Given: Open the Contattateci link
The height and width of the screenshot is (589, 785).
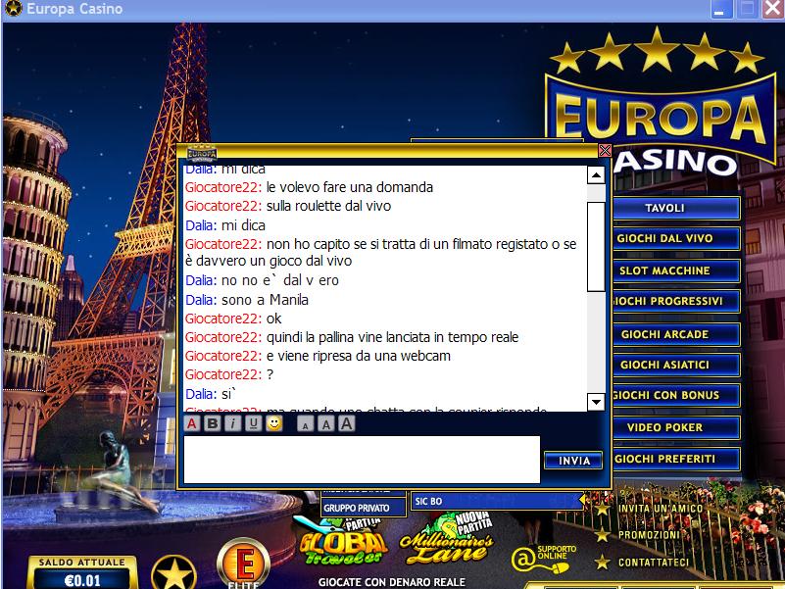Looking at the screenshot, I should pyautogui.click(x=654, y=562).
